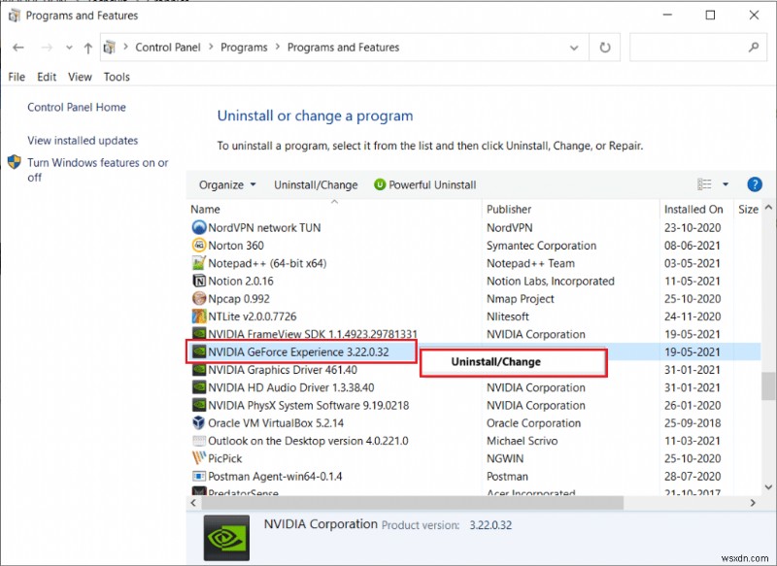The height and width of the screenshot is (566, 777).
Task: Click the Outlook on the Desktop icon
Action: (x=199, y=441)
